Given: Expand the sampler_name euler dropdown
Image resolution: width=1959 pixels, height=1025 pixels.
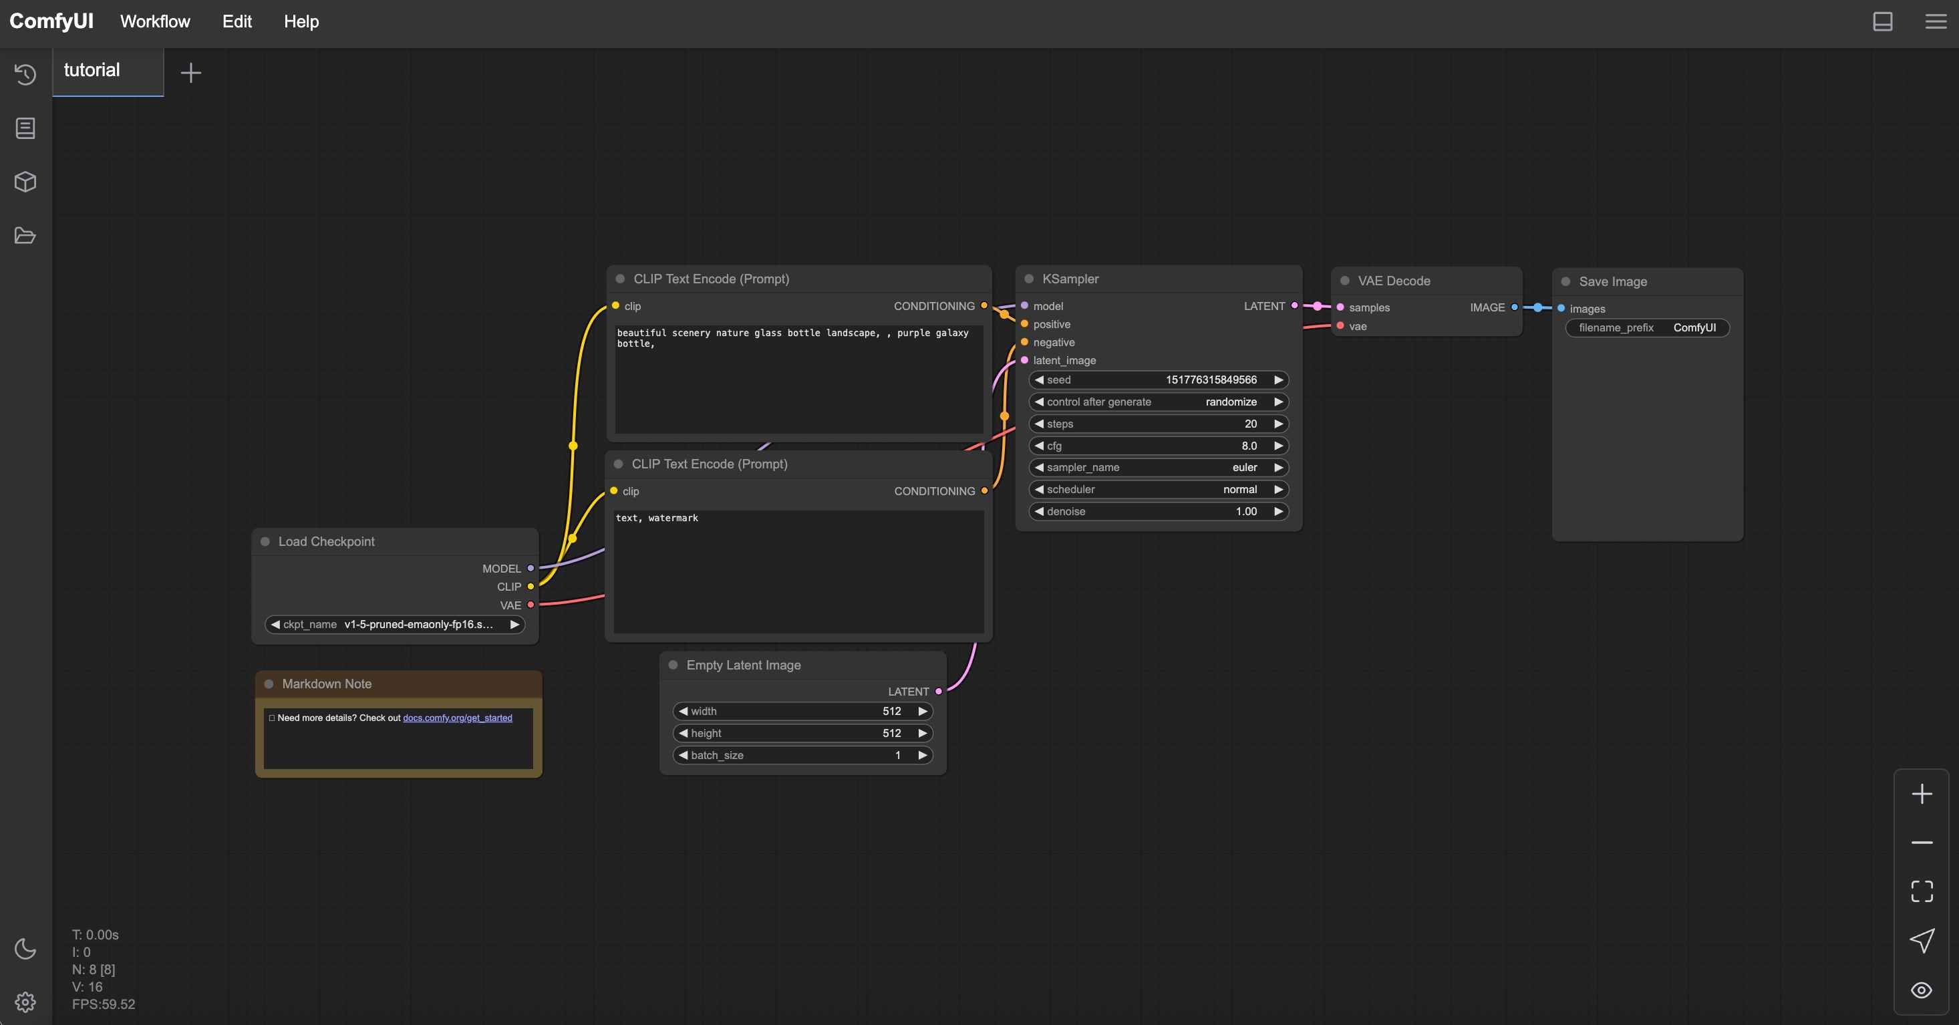Looking at the screenshot, I should [1160, 466].
